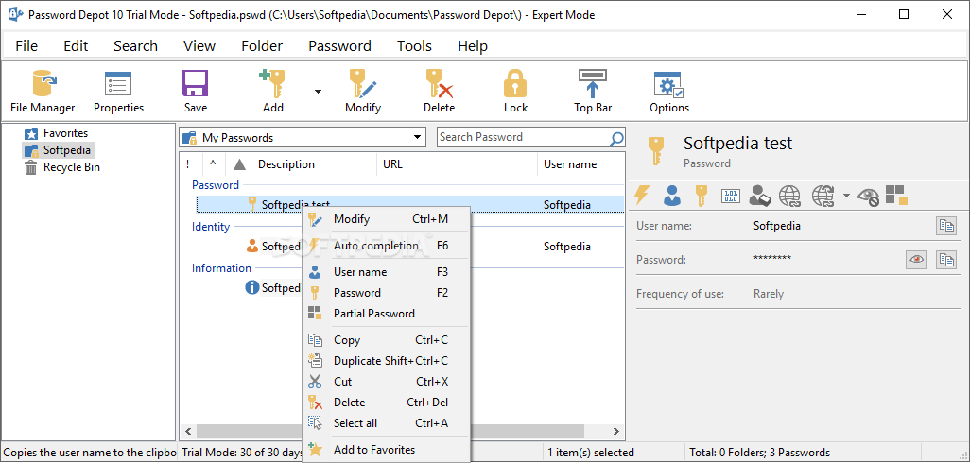Image resolution: width=970 pixels, height=463 pixels.
Task: Open the Edit menu
Action: click(76, 46)
